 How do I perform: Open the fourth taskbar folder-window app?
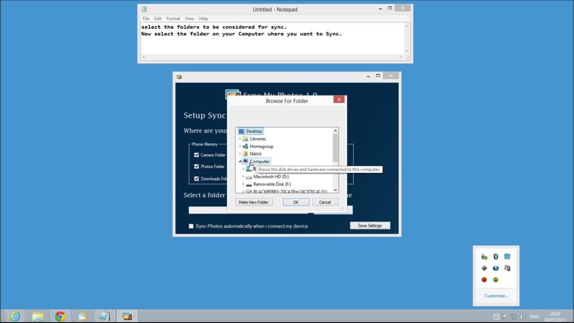tap(83, 316)
